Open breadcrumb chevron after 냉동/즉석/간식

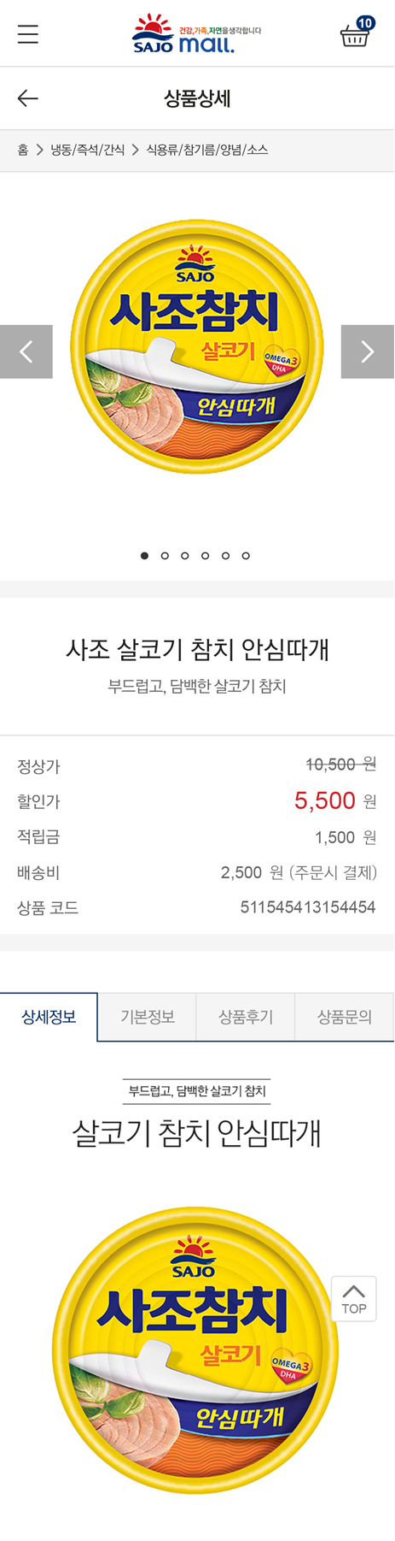(x=135, y=151)
